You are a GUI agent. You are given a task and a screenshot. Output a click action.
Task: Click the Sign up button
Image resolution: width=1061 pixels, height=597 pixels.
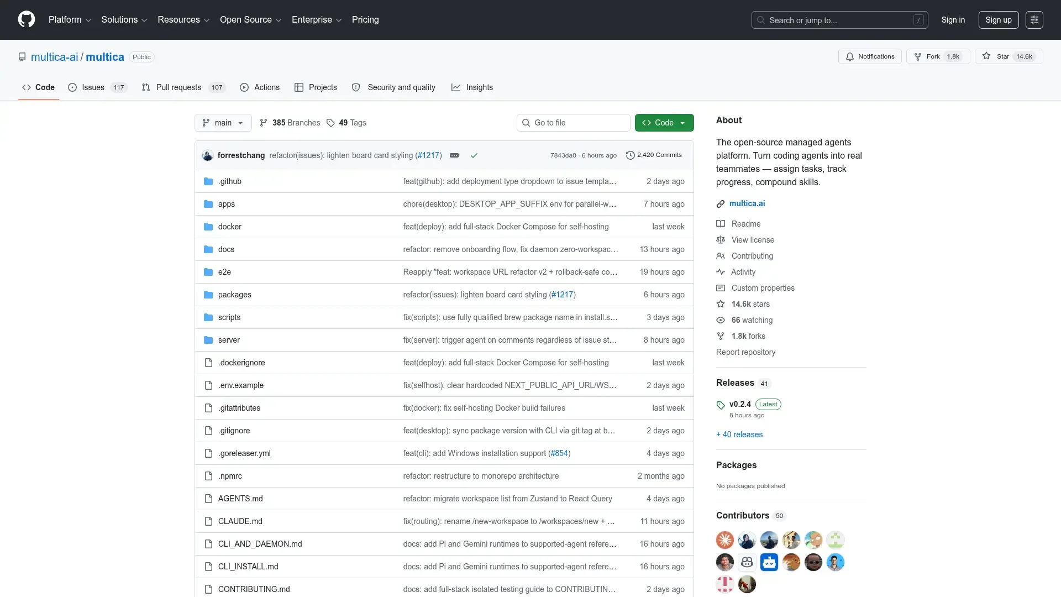(998, 20)
